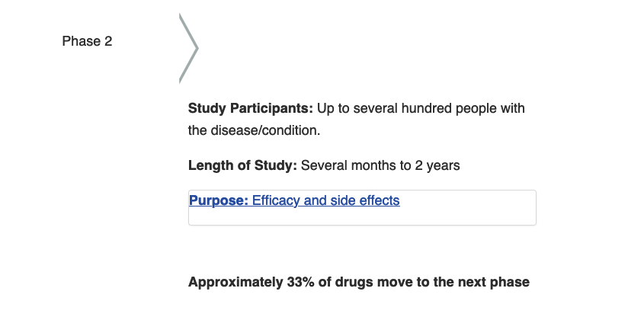
Task: Click the text "Several months to 2 years"
Action: click(380, 165)
